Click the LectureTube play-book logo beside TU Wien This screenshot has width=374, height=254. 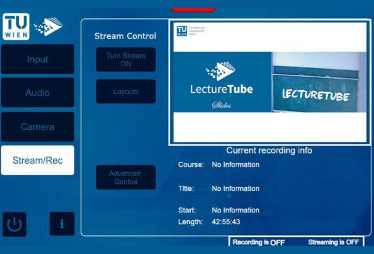[x=48, y=27]
